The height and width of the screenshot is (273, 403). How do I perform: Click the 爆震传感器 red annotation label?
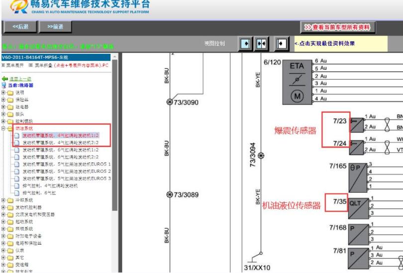(x=295, y=131)
